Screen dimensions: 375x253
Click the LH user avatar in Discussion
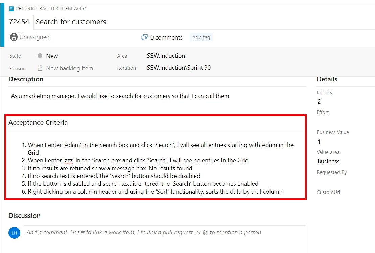tap(14, 233)
